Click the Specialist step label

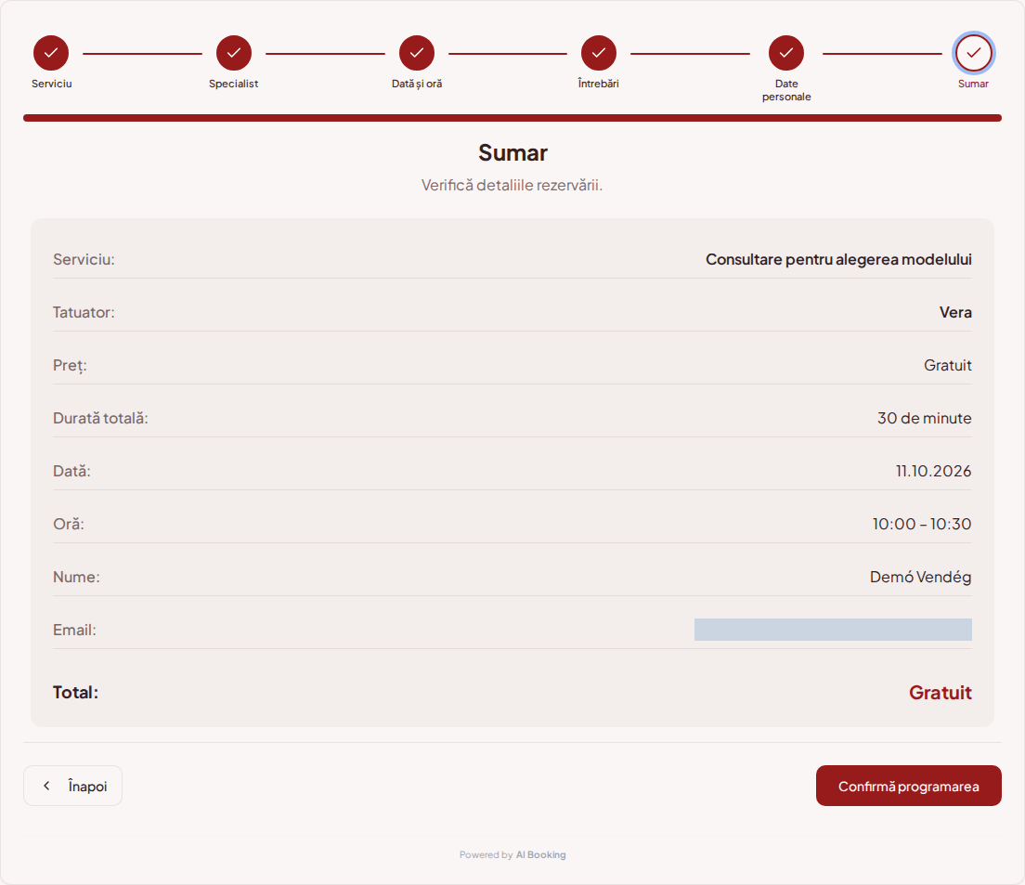pyautogui.click(x=233, y=84)
